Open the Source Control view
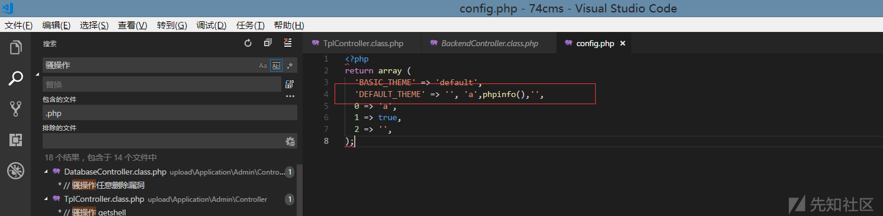This screenshot has width=883, height=216. pos(16,108)
